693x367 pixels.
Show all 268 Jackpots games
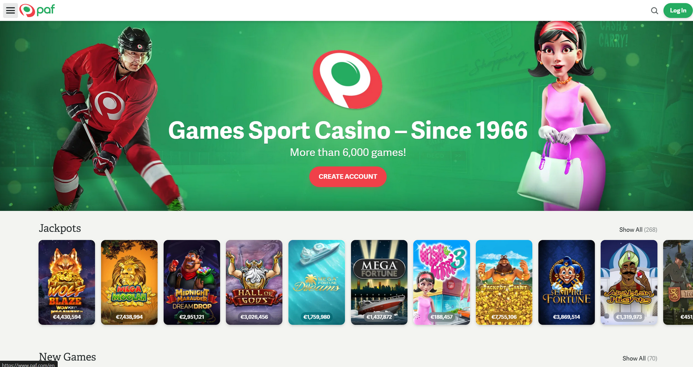click(638, 230)
